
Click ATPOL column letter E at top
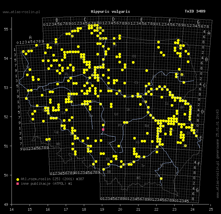(x=142, y=20)
